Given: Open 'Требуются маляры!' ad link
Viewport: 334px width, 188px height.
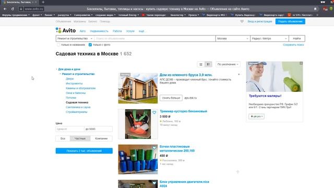Looking at the screenshot, I should click(x=265, y=96).
